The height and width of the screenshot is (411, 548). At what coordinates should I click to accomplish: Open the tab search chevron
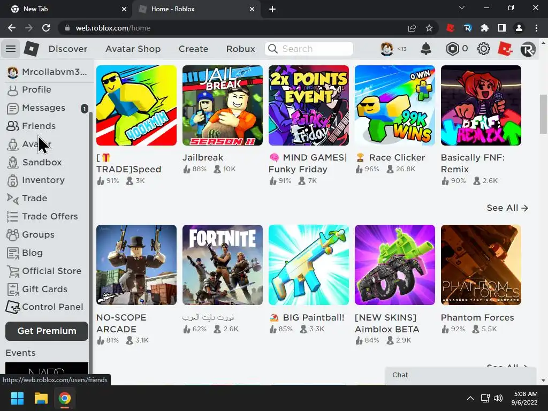[x=462, y=7]
